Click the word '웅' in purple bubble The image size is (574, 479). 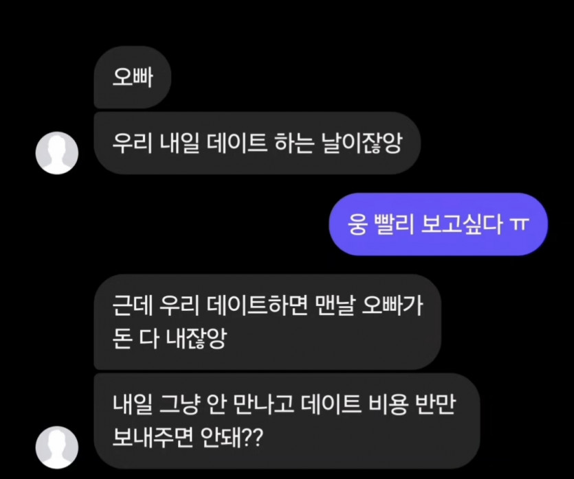[357, 224]
